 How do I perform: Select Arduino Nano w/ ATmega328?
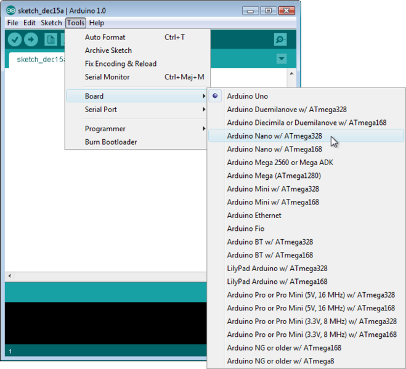[x=306, y=136]
